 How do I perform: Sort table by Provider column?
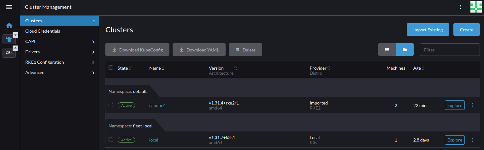[x=320, y=68]
